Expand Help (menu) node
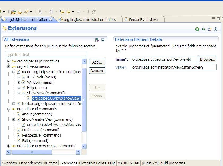The width and height of the screenshot is (223, 166). coord(19,88)
